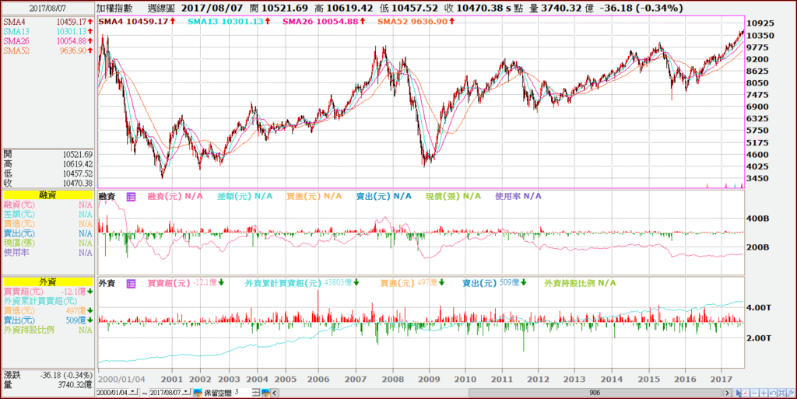Click the scrollbar right arrow button
This screenshot has height=399, width=797.
pyautogui.click(x=727, y=393)
